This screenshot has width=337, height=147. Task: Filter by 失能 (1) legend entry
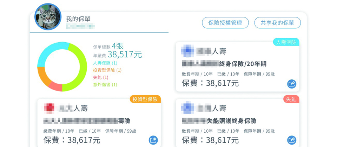[x=101, y=77]
